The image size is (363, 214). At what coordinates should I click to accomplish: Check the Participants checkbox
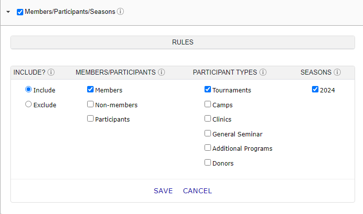(90, 119)
